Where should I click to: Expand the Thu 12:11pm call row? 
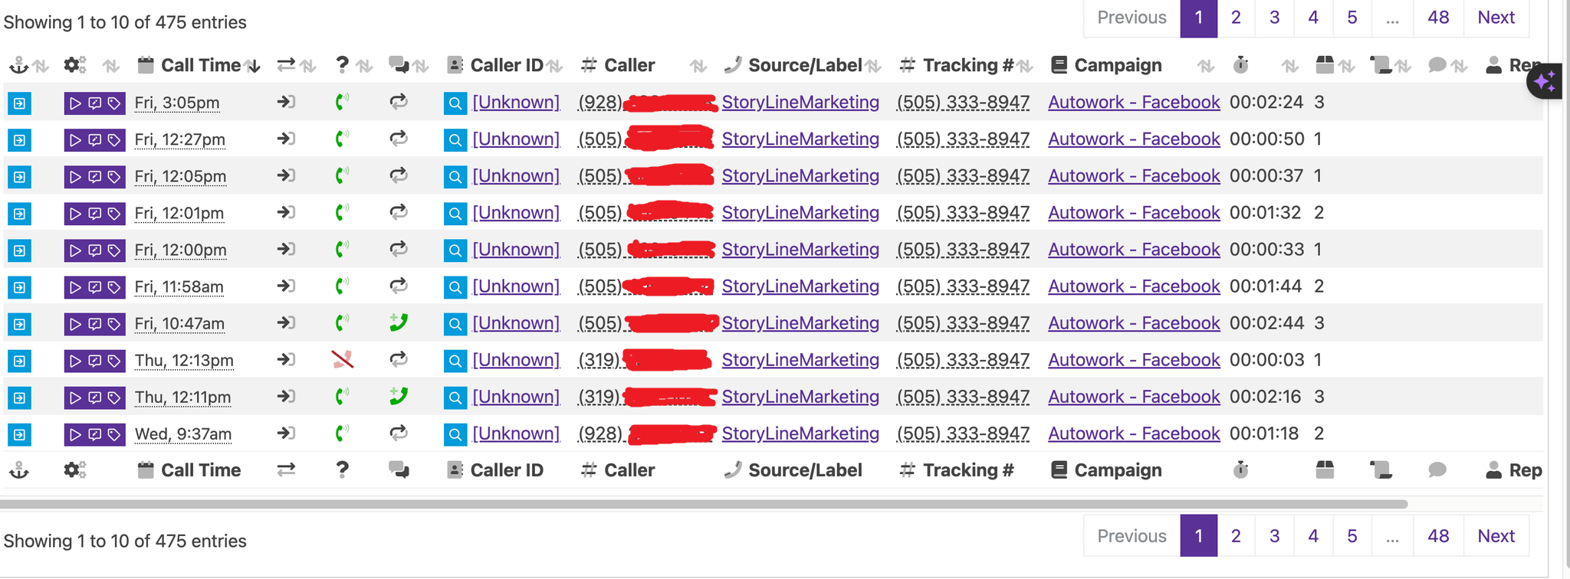(x=19, y=397)
